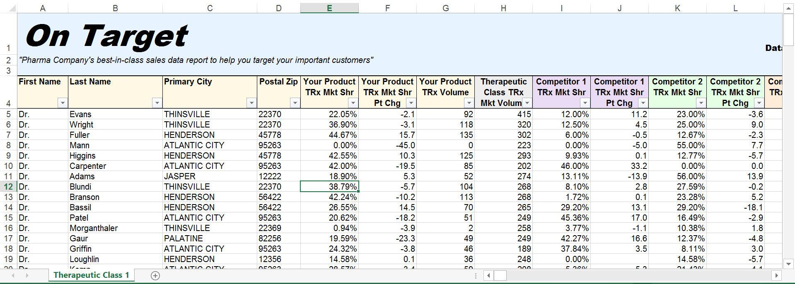
Task: Click cell with last name Morganthaler
Action: (115, 228)
